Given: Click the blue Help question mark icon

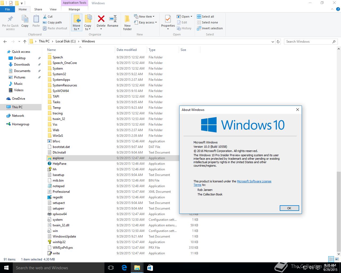Looking at the screenshot, I should [x=338, y=9].
